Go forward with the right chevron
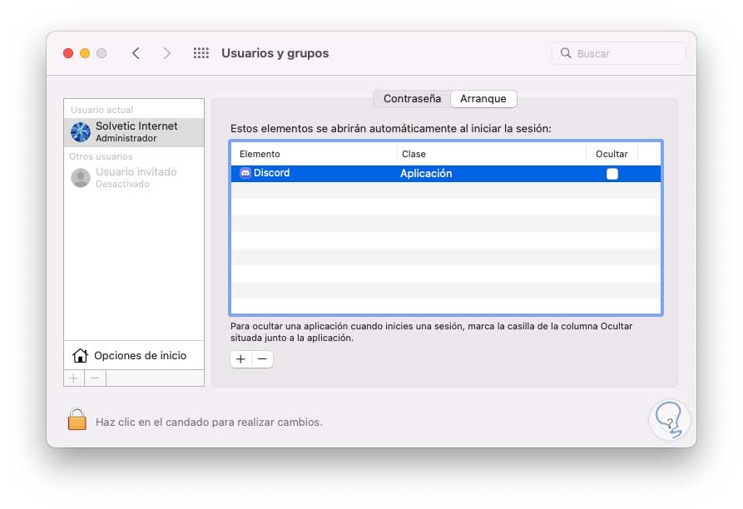This screenshot has width=743, height=509. tap(166, 53)
